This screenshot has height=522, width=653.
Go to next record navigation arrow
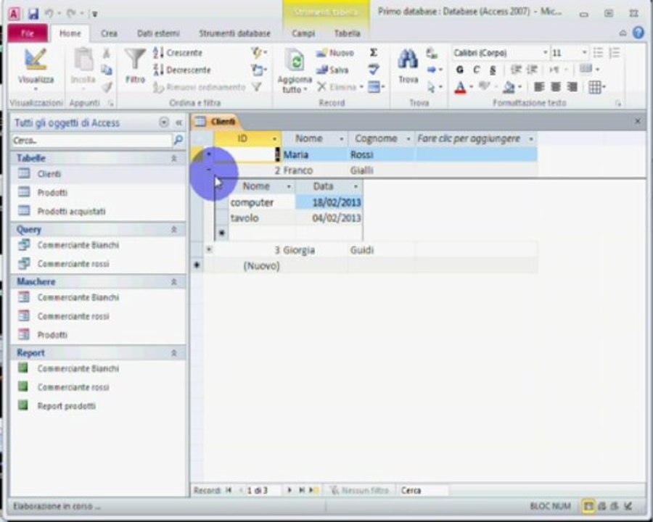pyautogui.click(x=289, y=490)
